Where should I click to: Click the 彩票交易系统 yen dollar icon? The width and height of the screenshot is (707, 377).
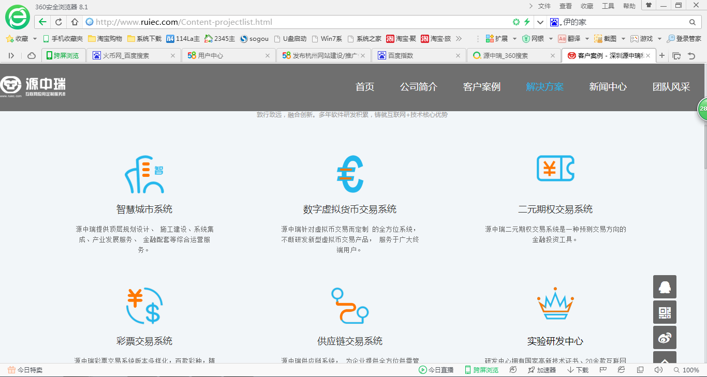[x=144, y=306]
